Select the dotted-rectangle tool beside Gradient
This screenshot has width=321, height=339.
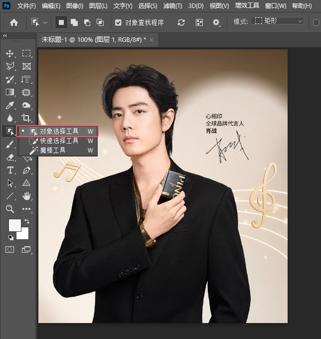click(x=26, y=92)
